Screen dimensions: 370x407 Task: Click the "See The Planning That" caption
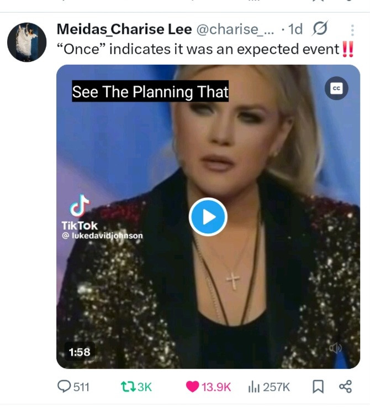[150, 91]
